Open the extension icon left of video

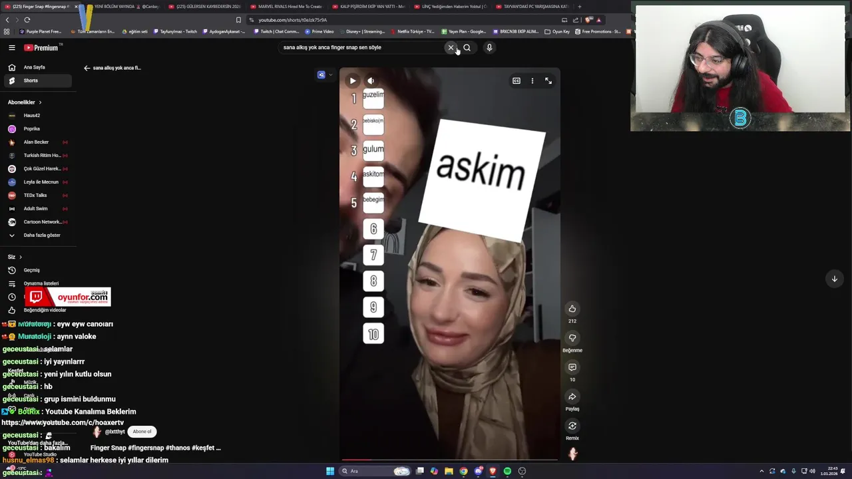[x=321, y=75]
